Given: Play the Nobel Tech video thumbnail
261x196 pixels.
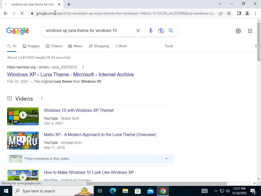Looking at the screenshot, I should [x=23, y=116].
